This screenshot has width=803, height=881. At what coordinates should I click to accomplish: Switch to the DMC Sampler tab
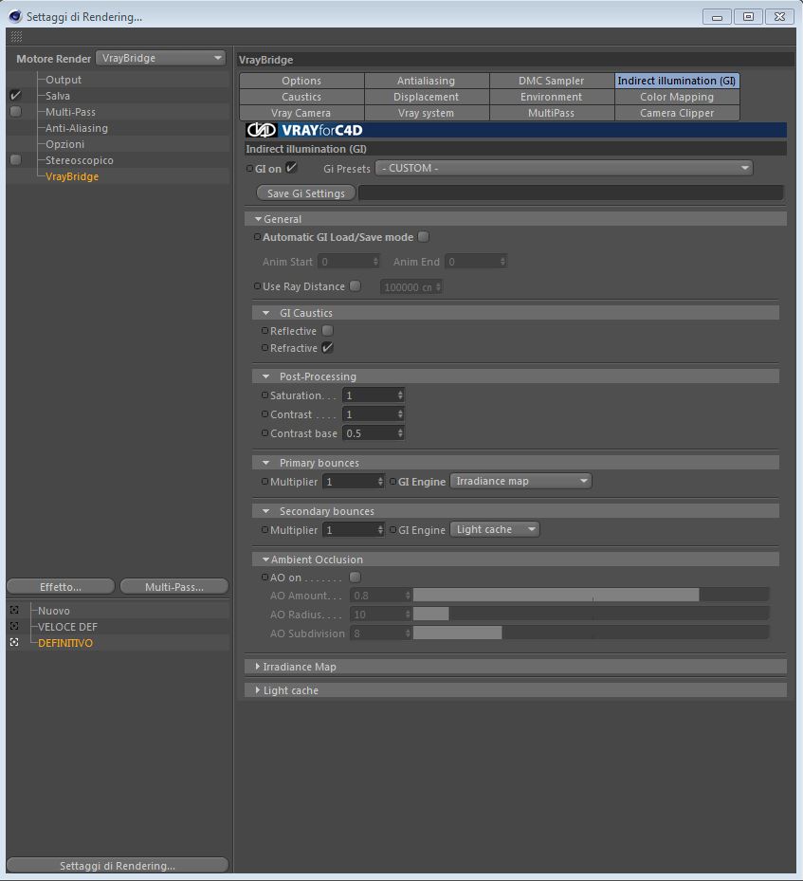click(552, 81)
